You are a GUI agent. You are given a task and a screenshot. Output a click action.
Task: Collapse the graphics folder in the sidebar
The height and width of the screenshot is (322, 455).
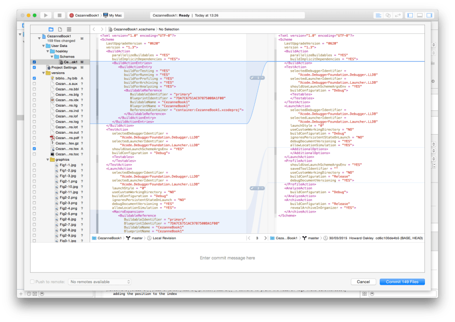click(x=48, y=159)
